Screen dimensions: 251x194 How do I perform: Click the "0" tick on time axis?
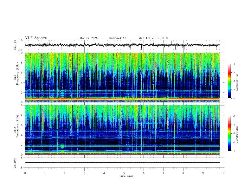pos(25,173)
